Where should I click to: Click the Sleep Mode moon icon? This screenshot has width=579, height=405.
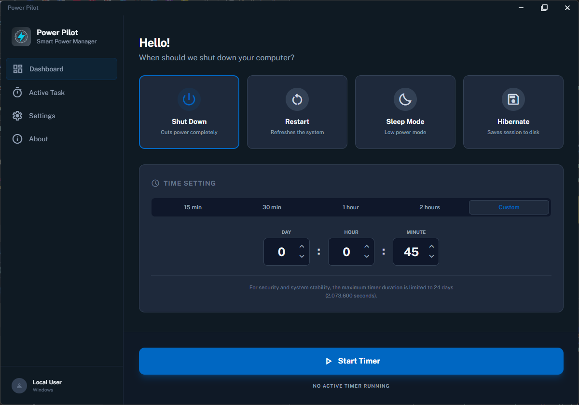(405, 99)
